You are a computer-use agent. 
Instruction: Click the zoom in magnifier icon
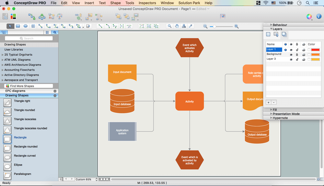click(237, 26)
